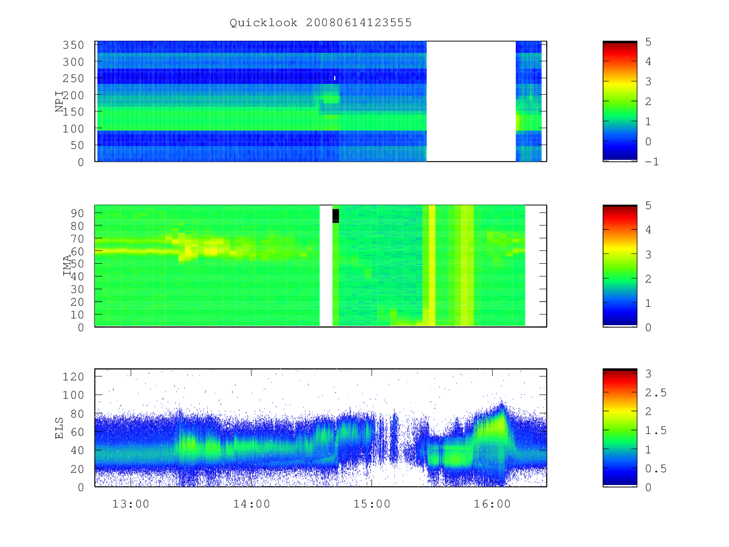Click the IMA color scale bar
The width and height of the screenshot is (729, 547).
pos(620,266)
